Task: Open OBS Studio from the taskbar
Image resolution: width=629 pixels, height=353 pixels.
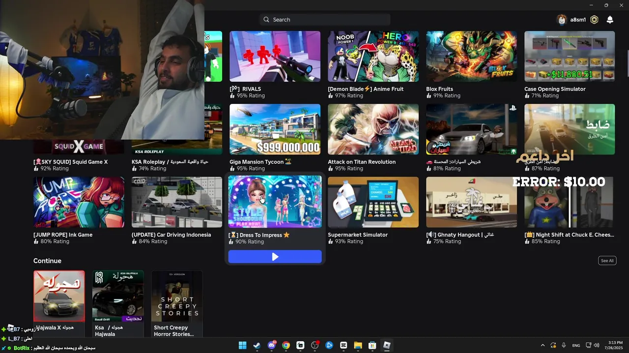Action: pyautogui.click(x=315, y=345)
